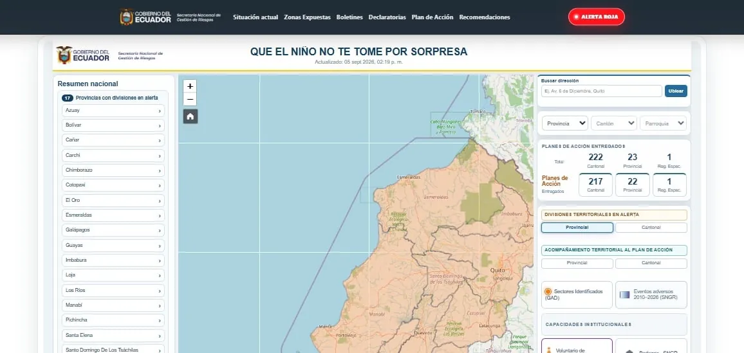Expand the Chimborazo province row

point(113,170)
